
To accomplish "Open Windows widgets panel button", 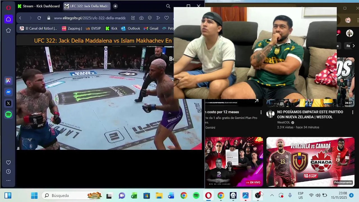I will coord(8,196).
